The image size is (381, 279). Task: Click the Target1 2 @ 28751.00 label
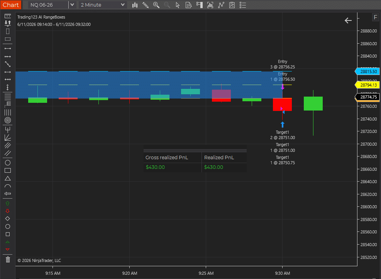coord(283,135)
